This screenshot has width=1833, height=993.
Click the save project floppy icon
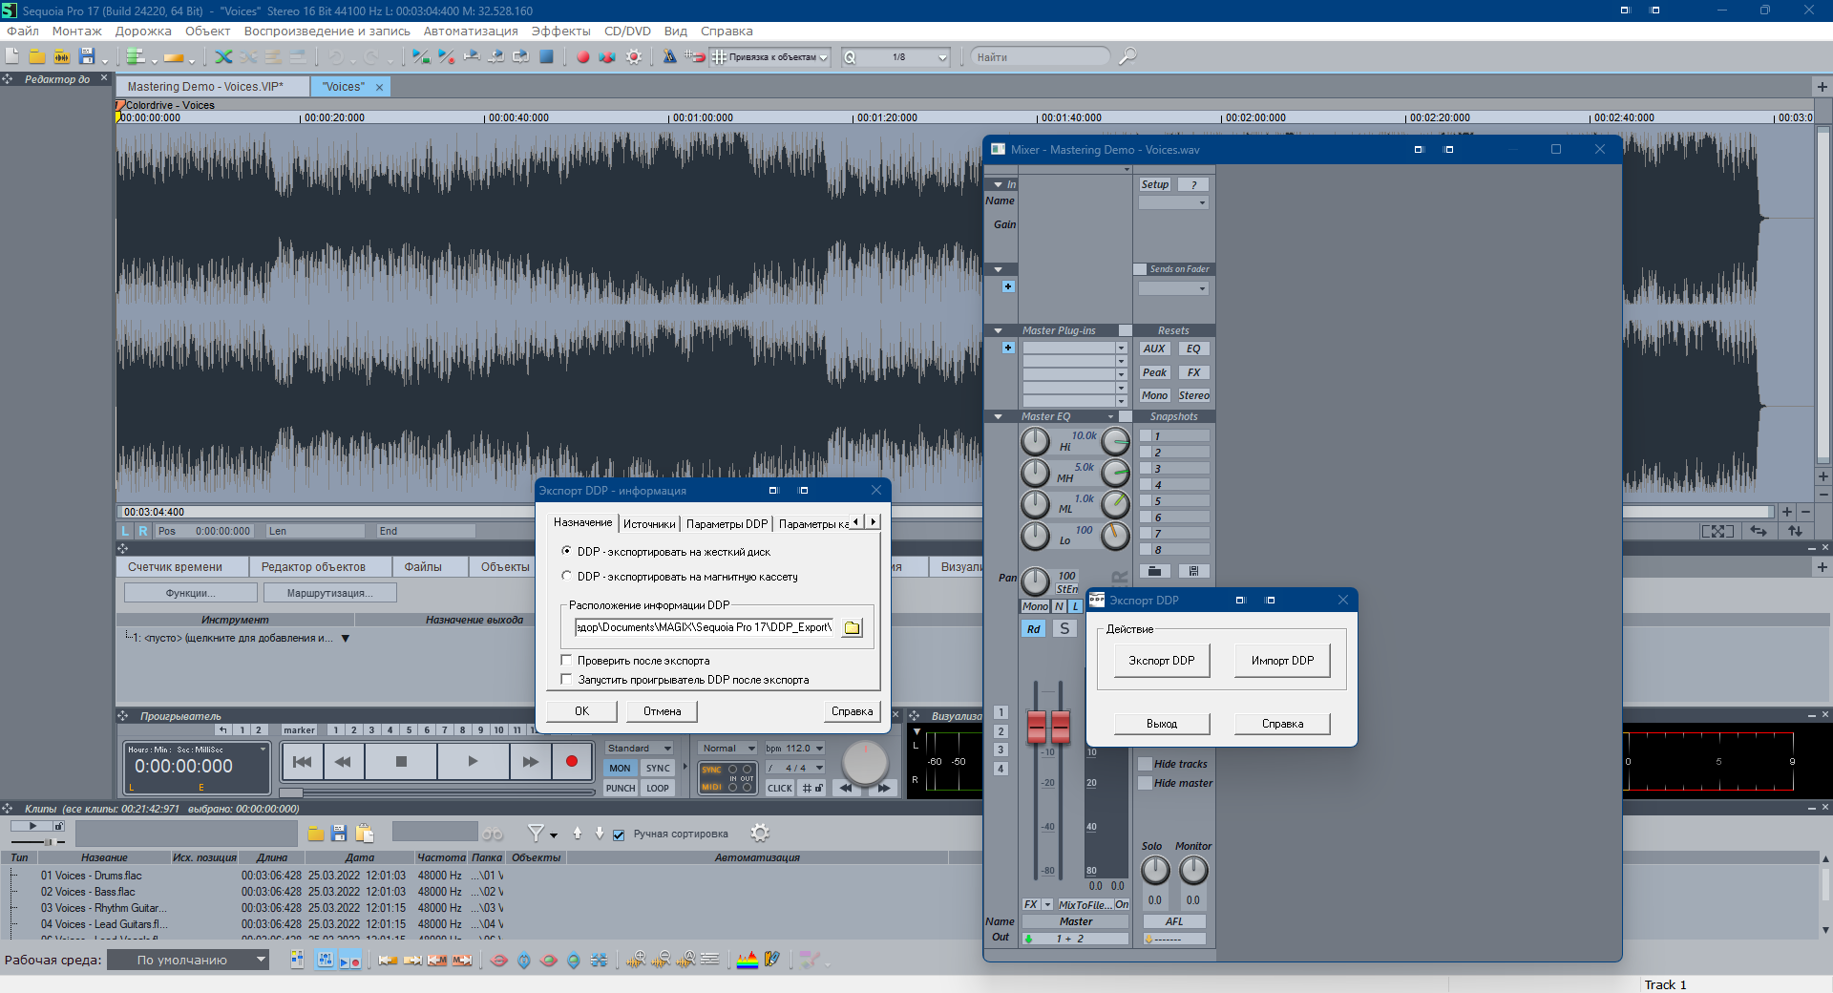pyautogui.click(x=87, y=57)
